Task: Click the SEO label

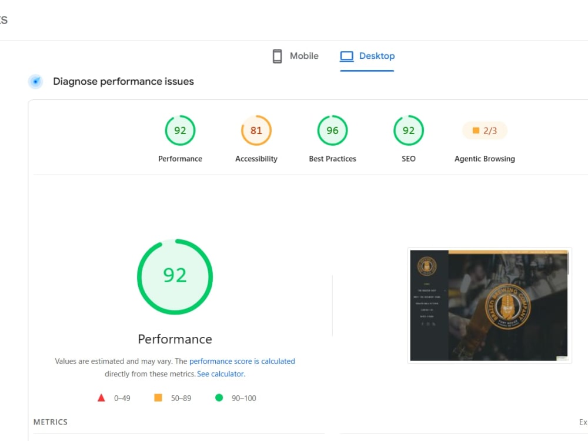Action: pyautogui.click(x=409, y=159)
